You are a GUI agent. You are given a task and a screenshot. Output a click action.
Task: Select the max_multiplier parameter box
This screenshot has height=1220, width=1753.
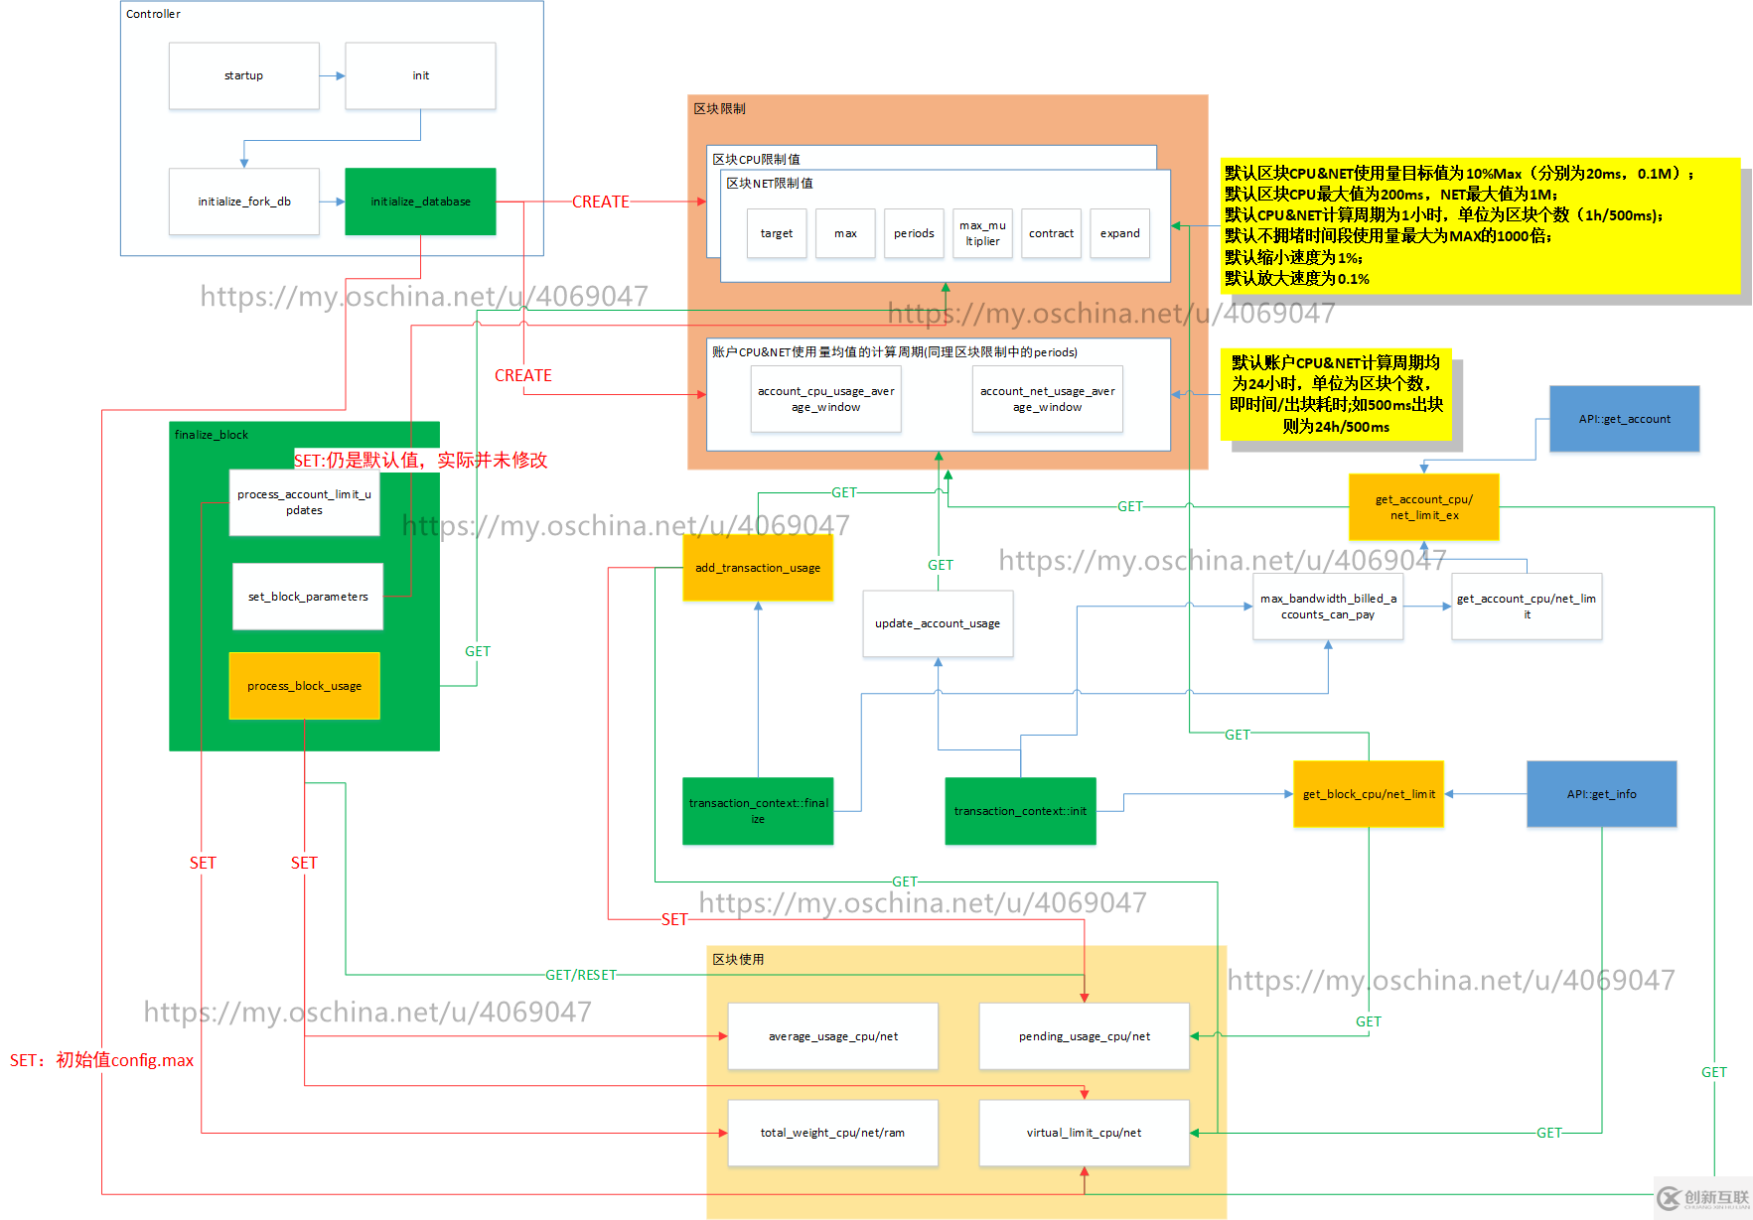point(982,233)
